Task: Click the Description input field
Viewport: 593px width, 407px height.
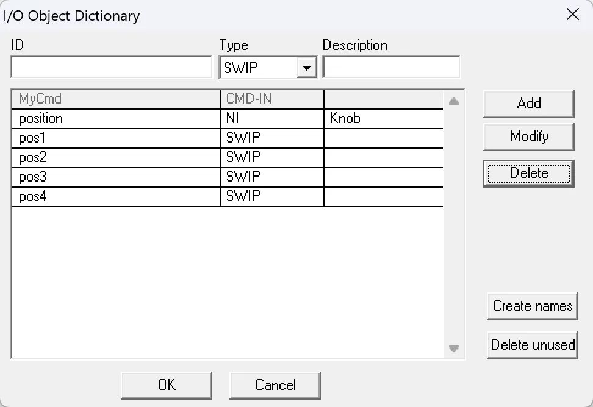Action: click(x=390, y=66)
